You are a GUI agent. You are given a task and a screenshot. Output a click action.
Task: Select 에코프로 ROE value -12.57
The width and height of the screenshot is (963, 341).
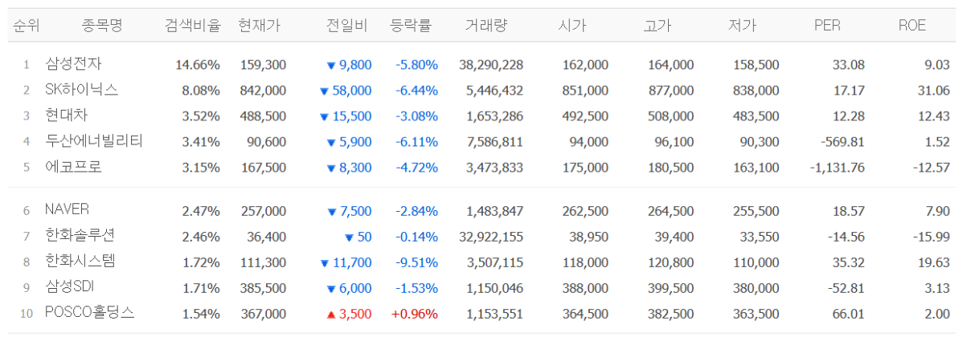point(932,168)
